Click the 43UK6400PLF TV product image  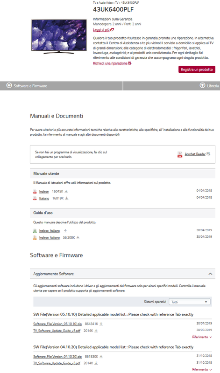point(59,36)
